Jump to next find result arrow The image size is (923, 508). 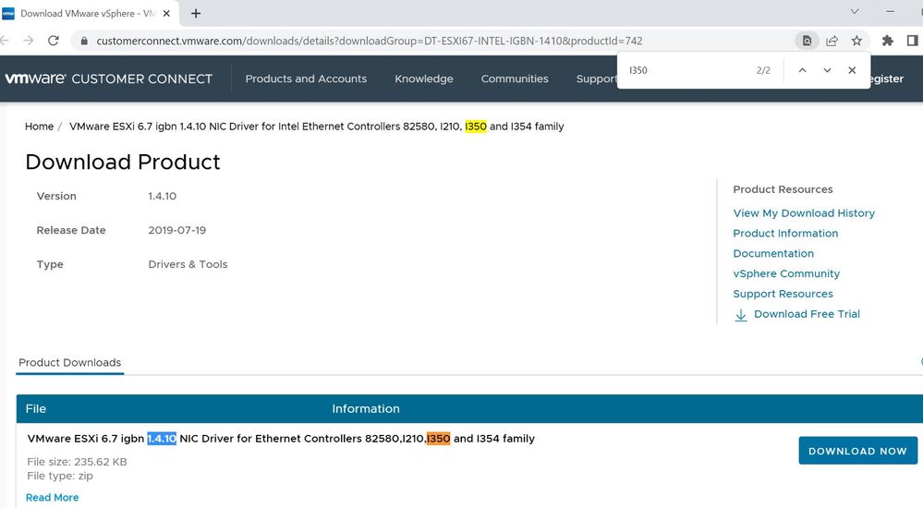tap(827, 70)
